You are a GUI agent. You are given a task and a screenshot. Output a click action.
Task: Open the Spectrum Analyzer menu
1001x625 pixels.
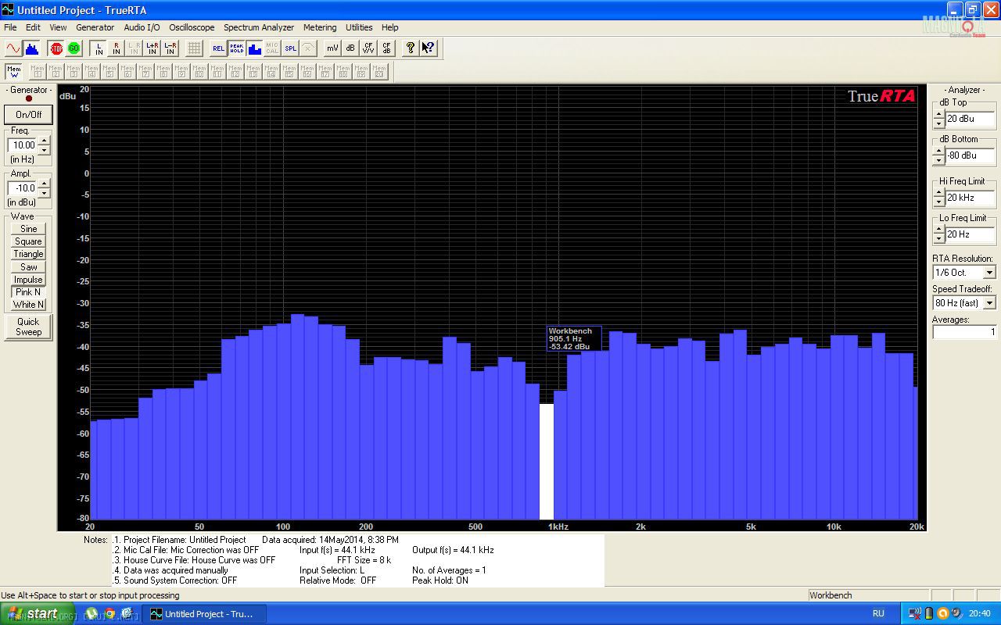tap(259, 27)
